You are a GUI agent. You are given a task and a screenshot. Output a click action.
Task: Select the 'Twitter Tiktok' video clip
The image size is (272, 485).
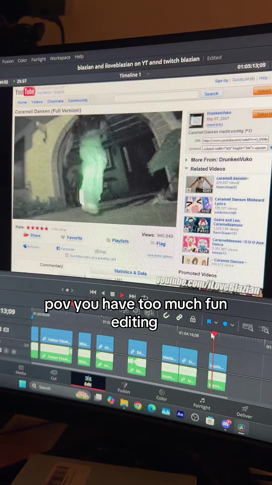pos(56,337)
